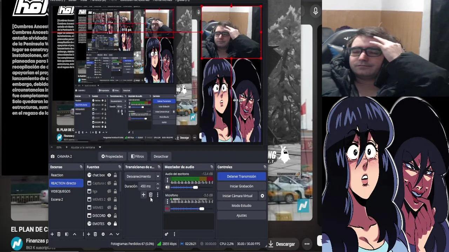Click the Desactivar button

(x=161, y=156)
